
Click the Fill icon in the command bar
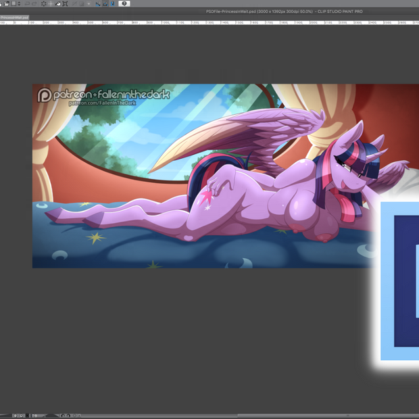(x=58, y=3)
